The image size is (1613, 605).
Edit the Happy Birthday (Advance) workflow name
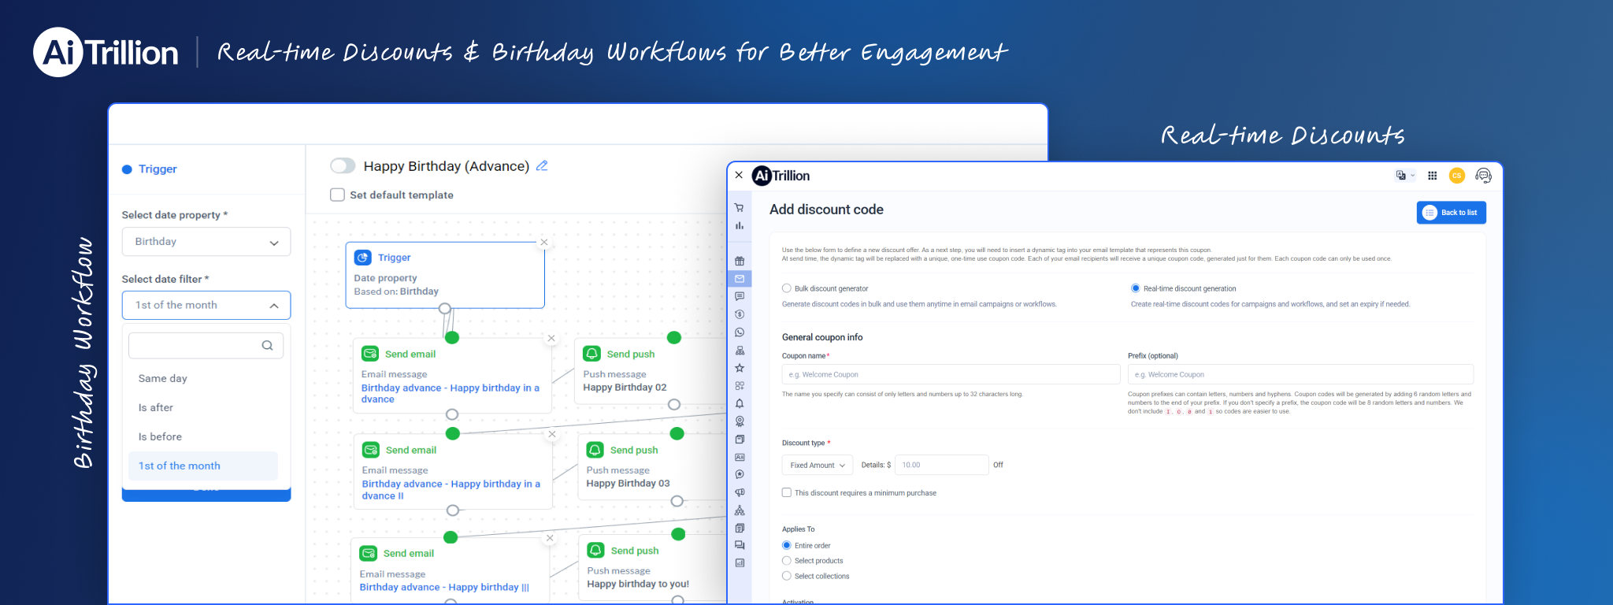click(x=542, y=165)
